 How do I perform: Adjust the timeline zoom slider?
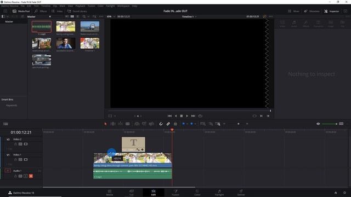tap(238, 124)
